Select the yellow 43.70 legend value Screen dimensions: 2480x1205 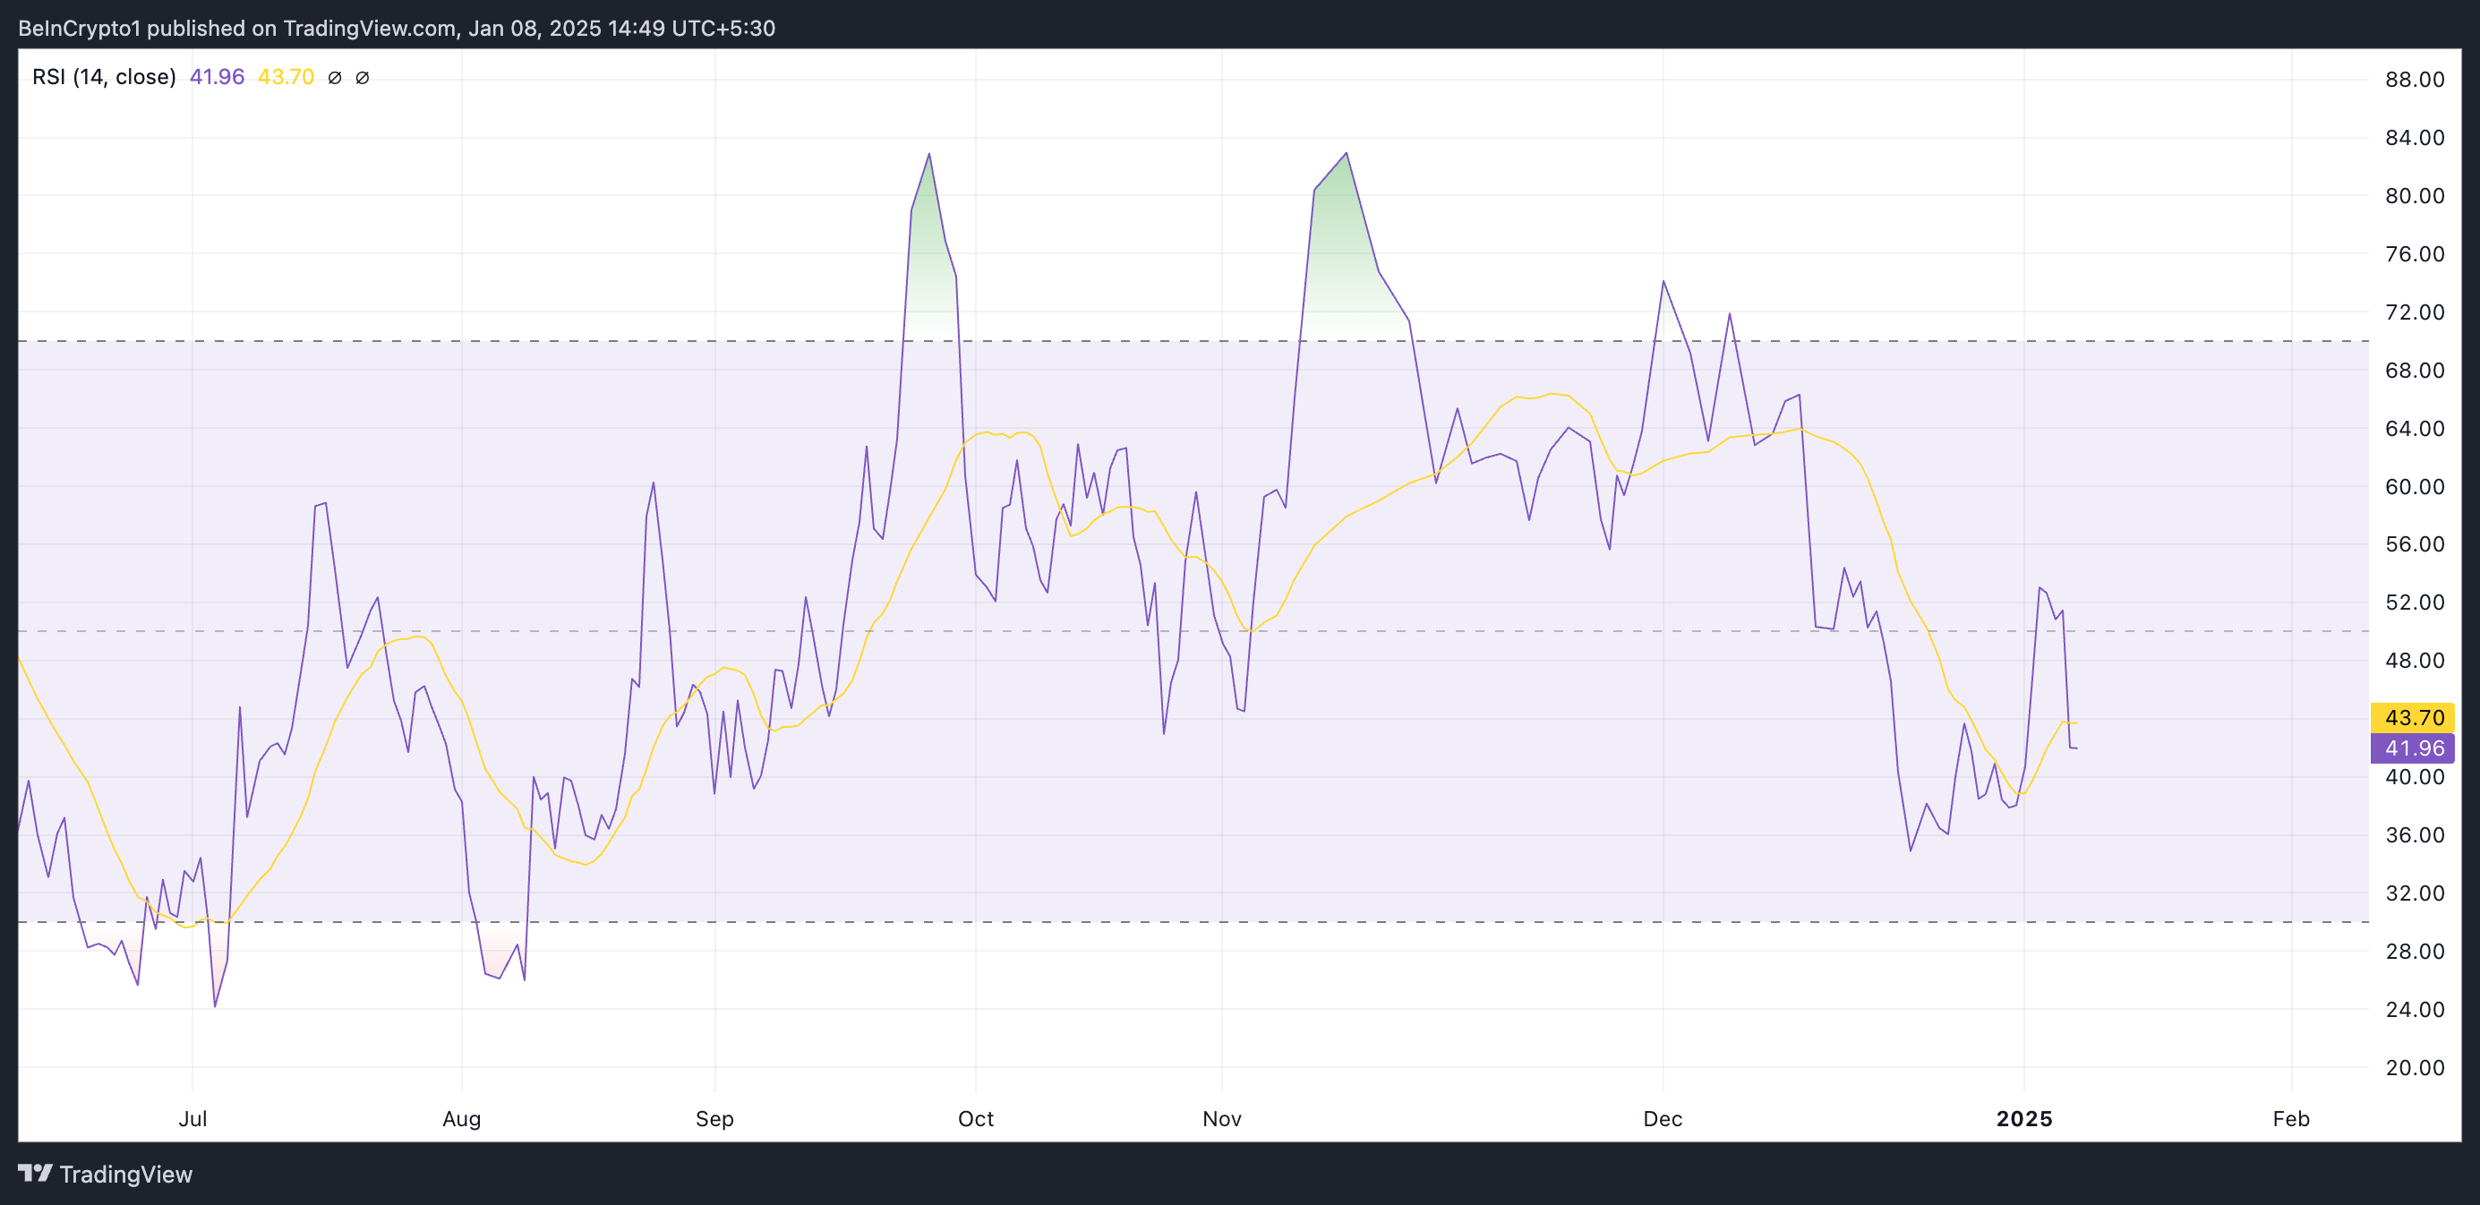[286, 77]
